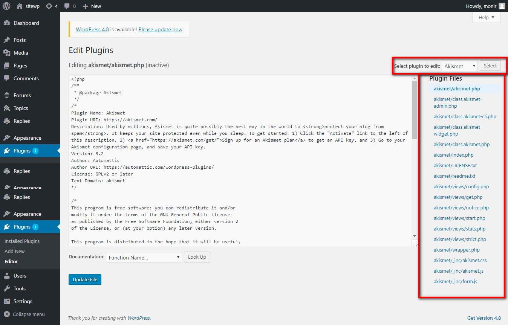
Task: Open akismet/LICENSE.txt file
Action: pyautogui.click(x=455, y=166)
